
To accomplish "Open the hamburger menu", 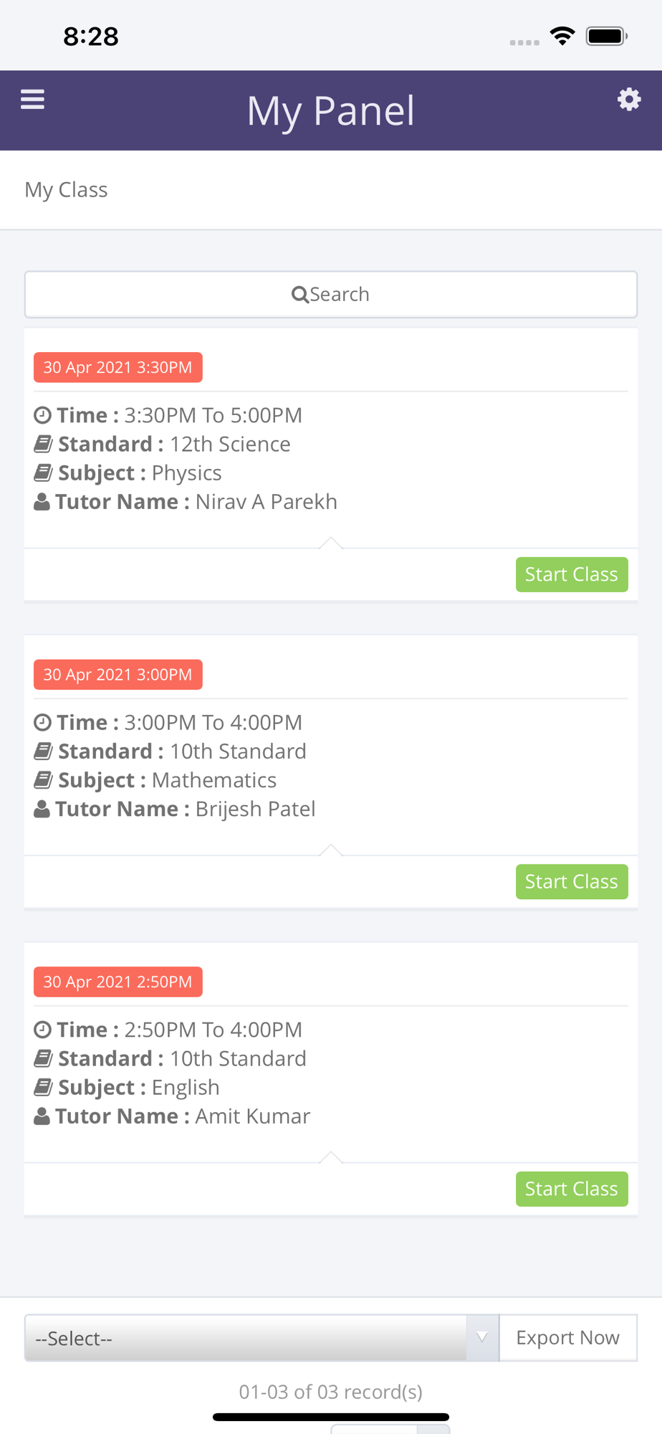I will point(32,100).
